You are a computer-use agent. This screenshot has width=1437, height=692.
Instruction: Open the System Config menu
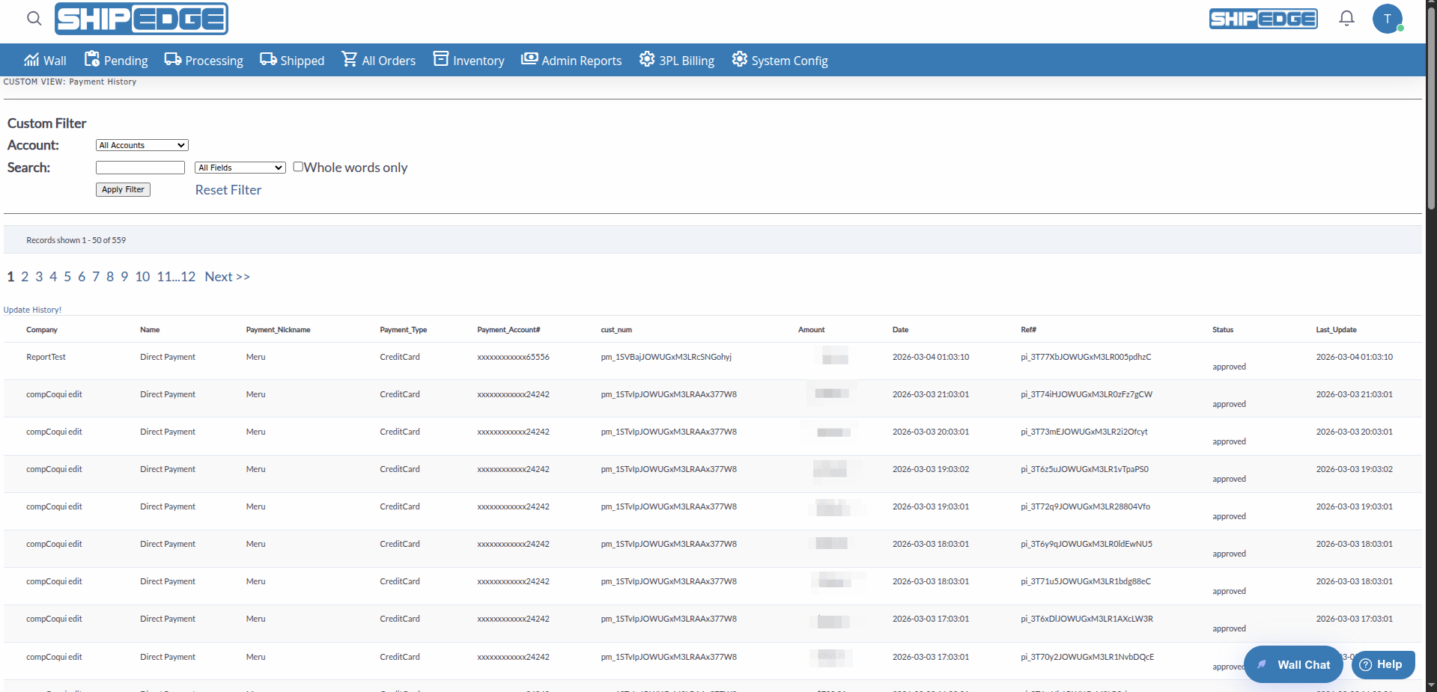tap(780, 61)
